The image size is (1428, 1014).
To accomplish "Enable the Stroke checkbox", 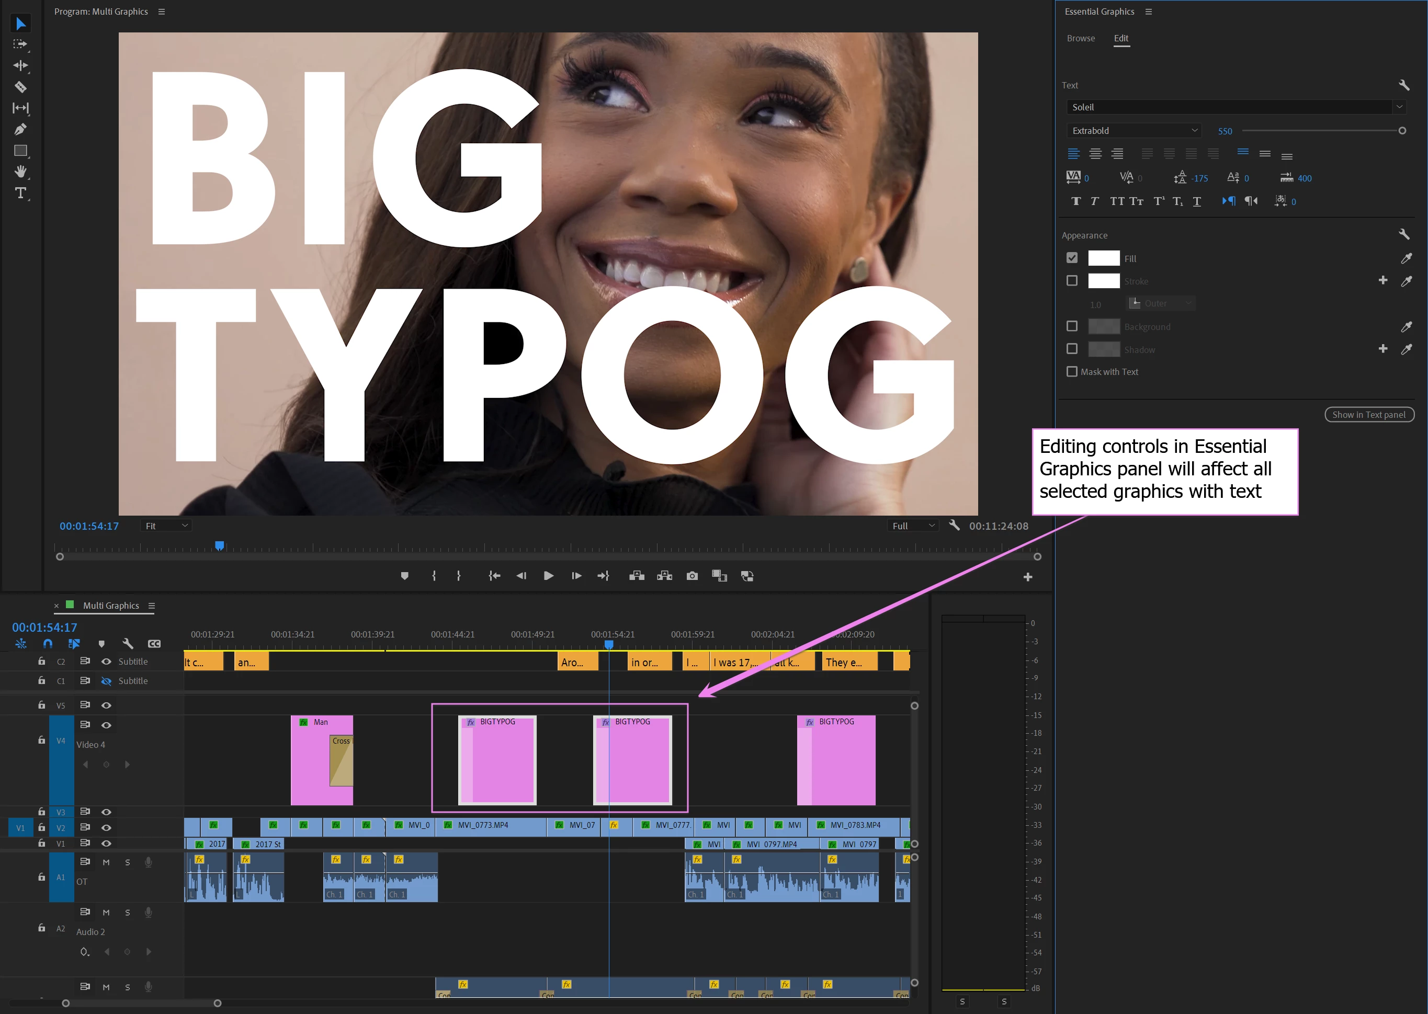I will [x=1072, y=281].
